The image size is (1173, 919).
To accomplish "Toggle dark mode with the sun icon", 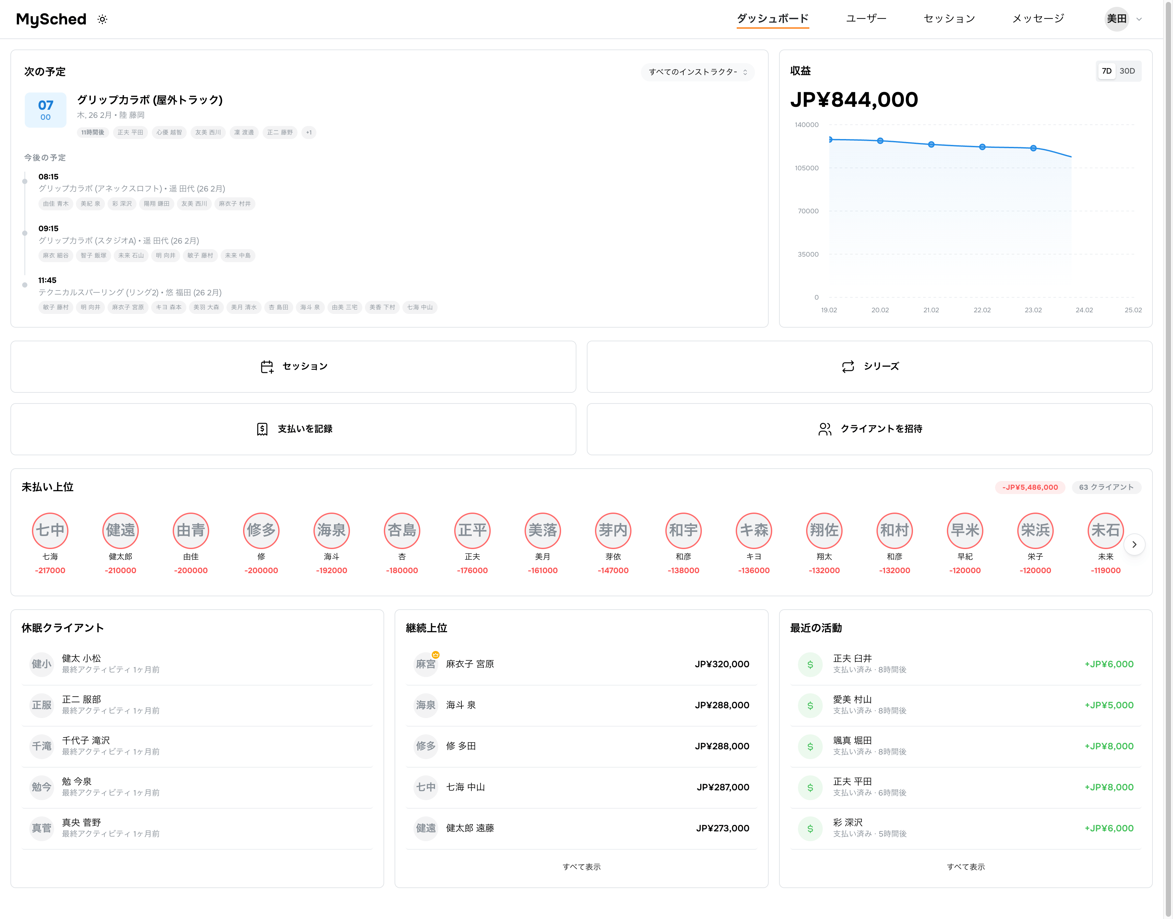I will coord(102,19).
